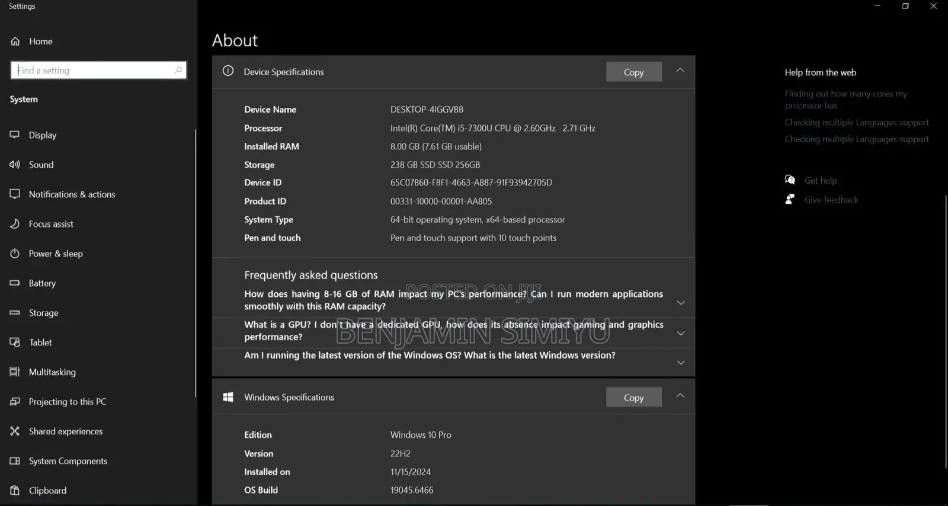Click the 'Find a setting' search box

(98, 70)
